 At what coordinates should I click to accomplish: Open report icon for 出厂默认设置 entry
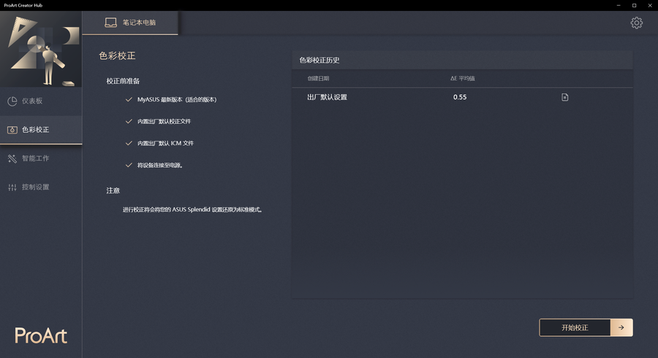pyautogui.click(x=564, y=97)
